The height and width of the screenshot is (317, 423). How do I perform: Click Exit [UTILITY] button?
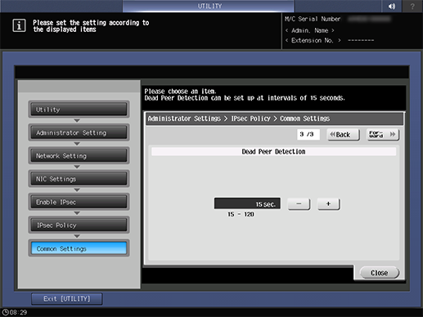(x=67, y=299)
